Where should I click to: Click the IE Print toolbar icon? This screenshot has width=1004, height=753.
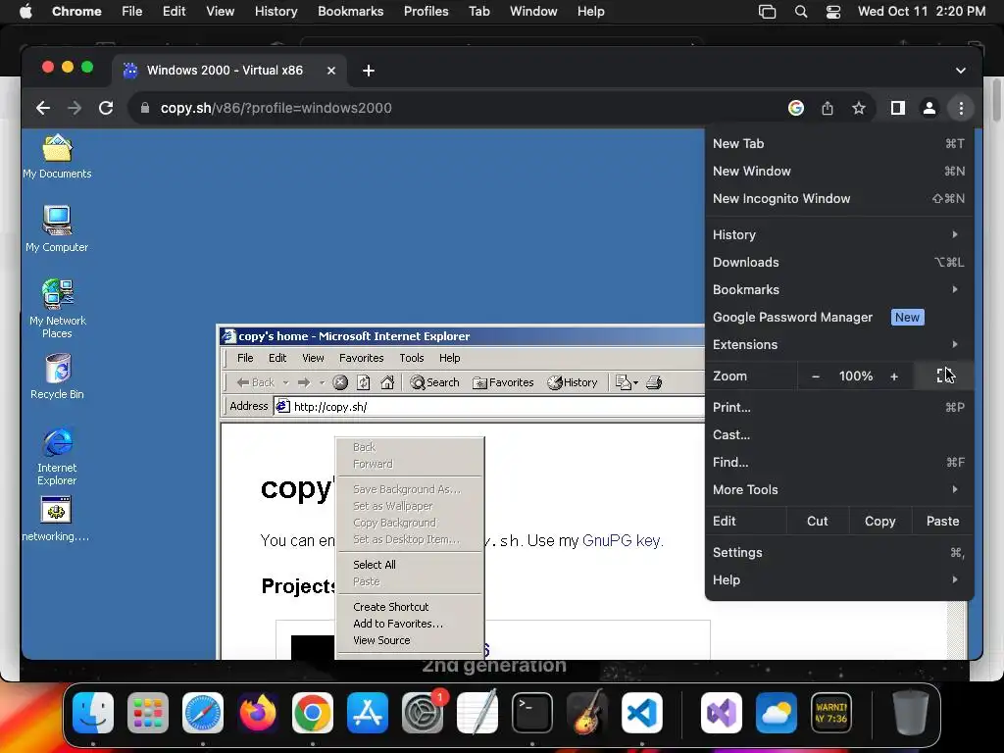[654, 382]
